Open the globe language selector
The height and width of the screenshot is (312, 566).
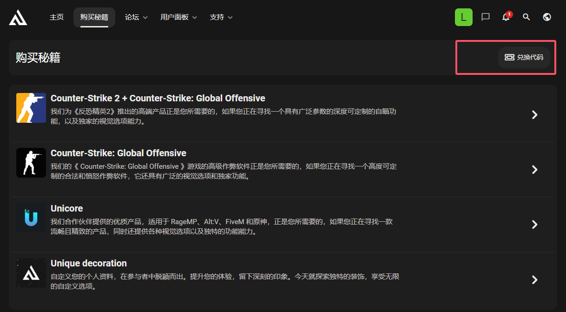[x=547, y=17]
